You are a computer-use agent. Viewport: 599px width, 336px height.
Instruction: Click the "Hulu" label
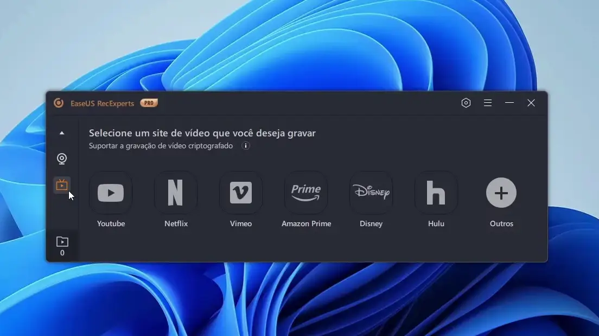(436, 223)
